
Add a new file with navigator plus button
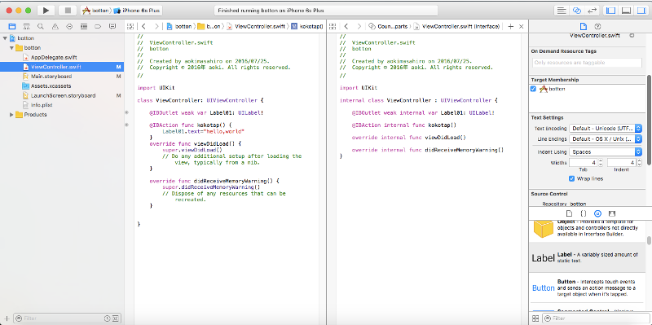pyautogui.click(x=7, y=318)
